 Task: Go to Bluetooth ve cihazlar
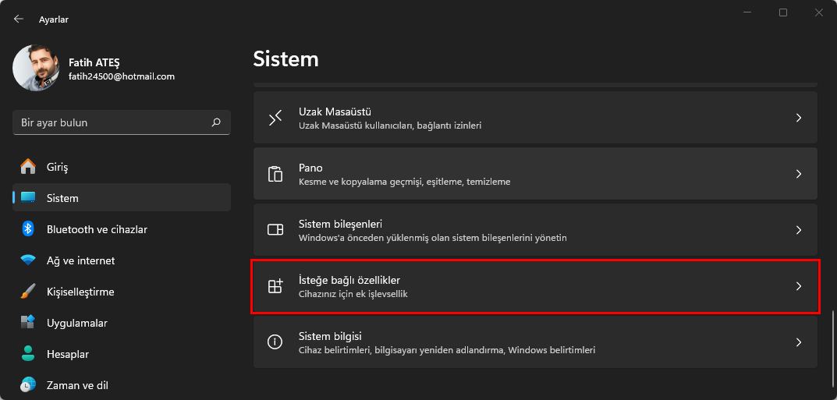(x=122, y=229)
